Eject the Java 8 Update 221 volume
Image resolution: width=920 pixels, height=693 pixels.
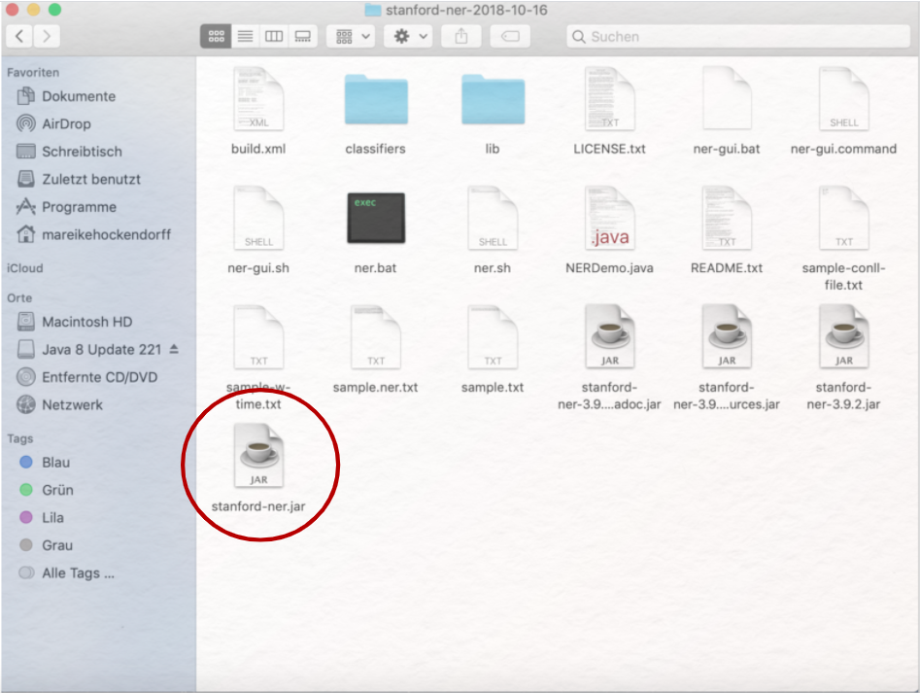174,349
